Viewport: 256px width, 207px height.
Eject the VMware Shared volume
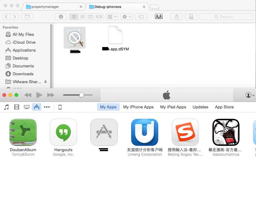[x=45, y=82]
